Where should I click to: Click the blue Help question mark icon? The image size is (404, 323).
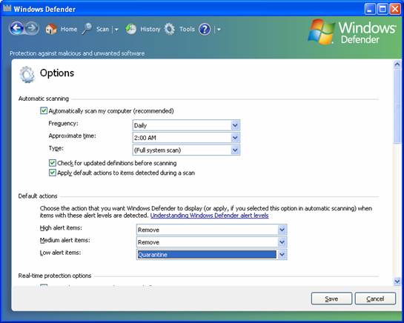(x=205, y=30)
